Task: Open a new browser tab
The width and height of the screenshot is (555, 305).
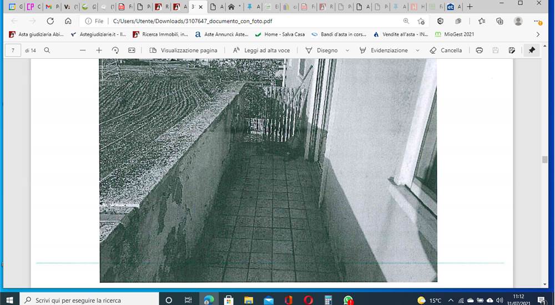Action: (x=470, y=7)
